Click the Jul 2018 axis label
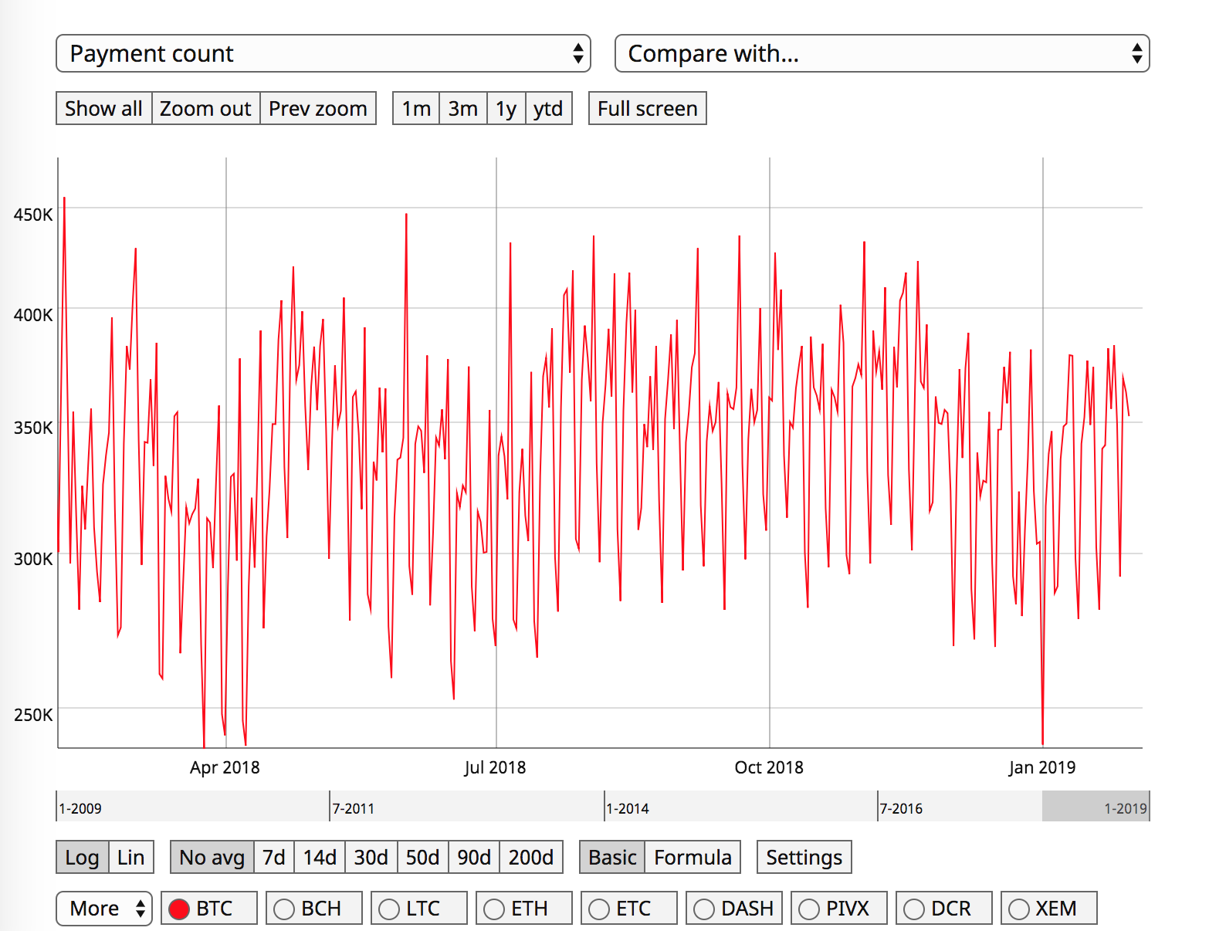This screenshot has height=931, width=1209. click(x=495, y=767)
